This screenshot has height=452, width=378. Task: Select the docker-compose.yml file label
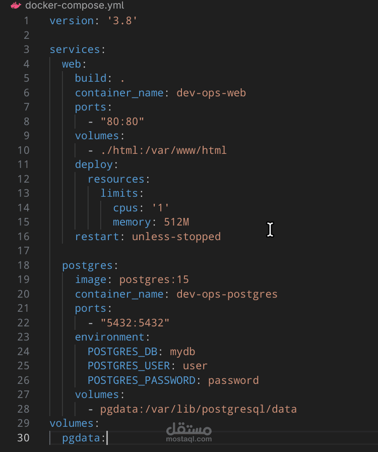(74, 6)
